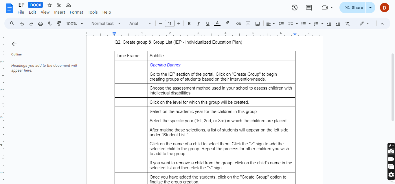Click the Opening Banner text

click(165, 65)
